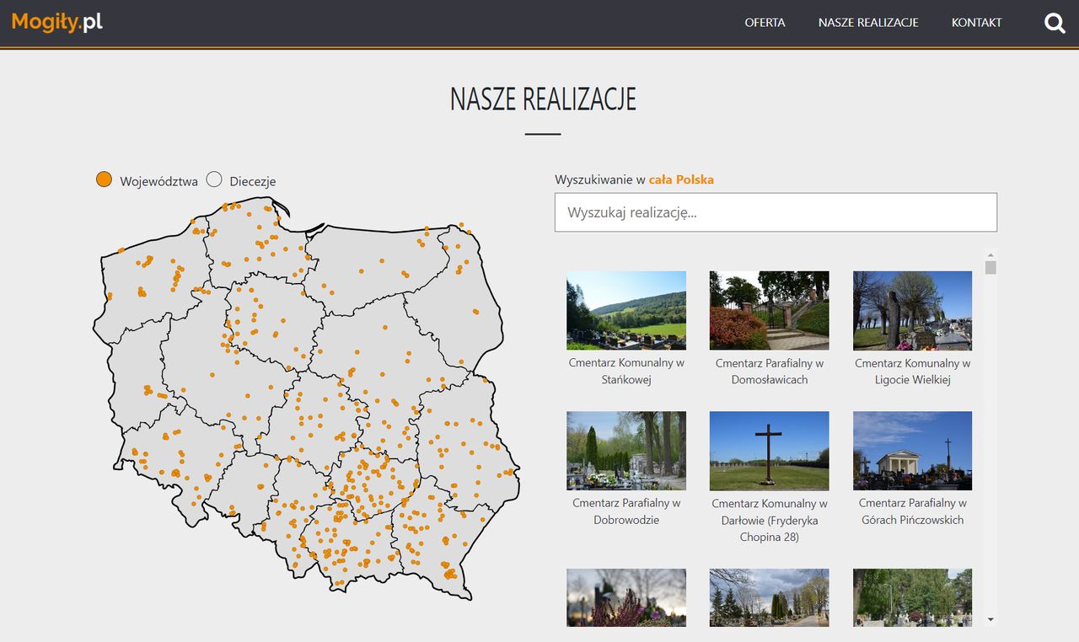The image size is (1079, 642).
Task: Open Cmentarz Parafialny w Domosławicach photo
Action: [769, 310]
